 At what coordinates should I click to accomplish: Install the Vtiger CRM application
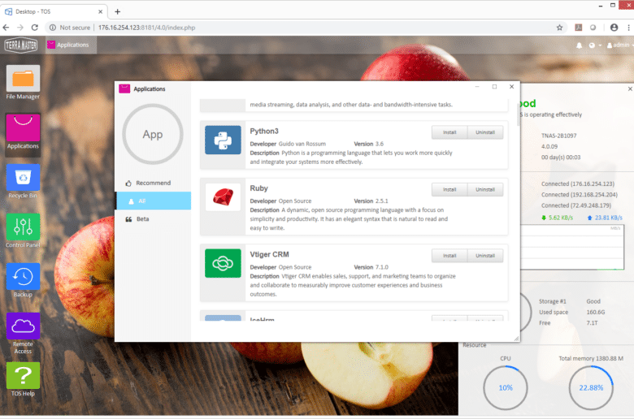click(449, 256)
